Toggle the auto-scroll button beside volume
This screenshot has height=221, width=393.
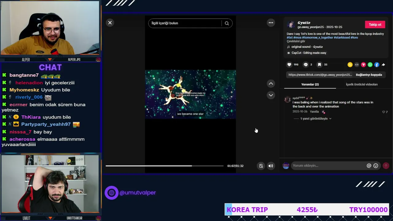click(x=261, y=166)
